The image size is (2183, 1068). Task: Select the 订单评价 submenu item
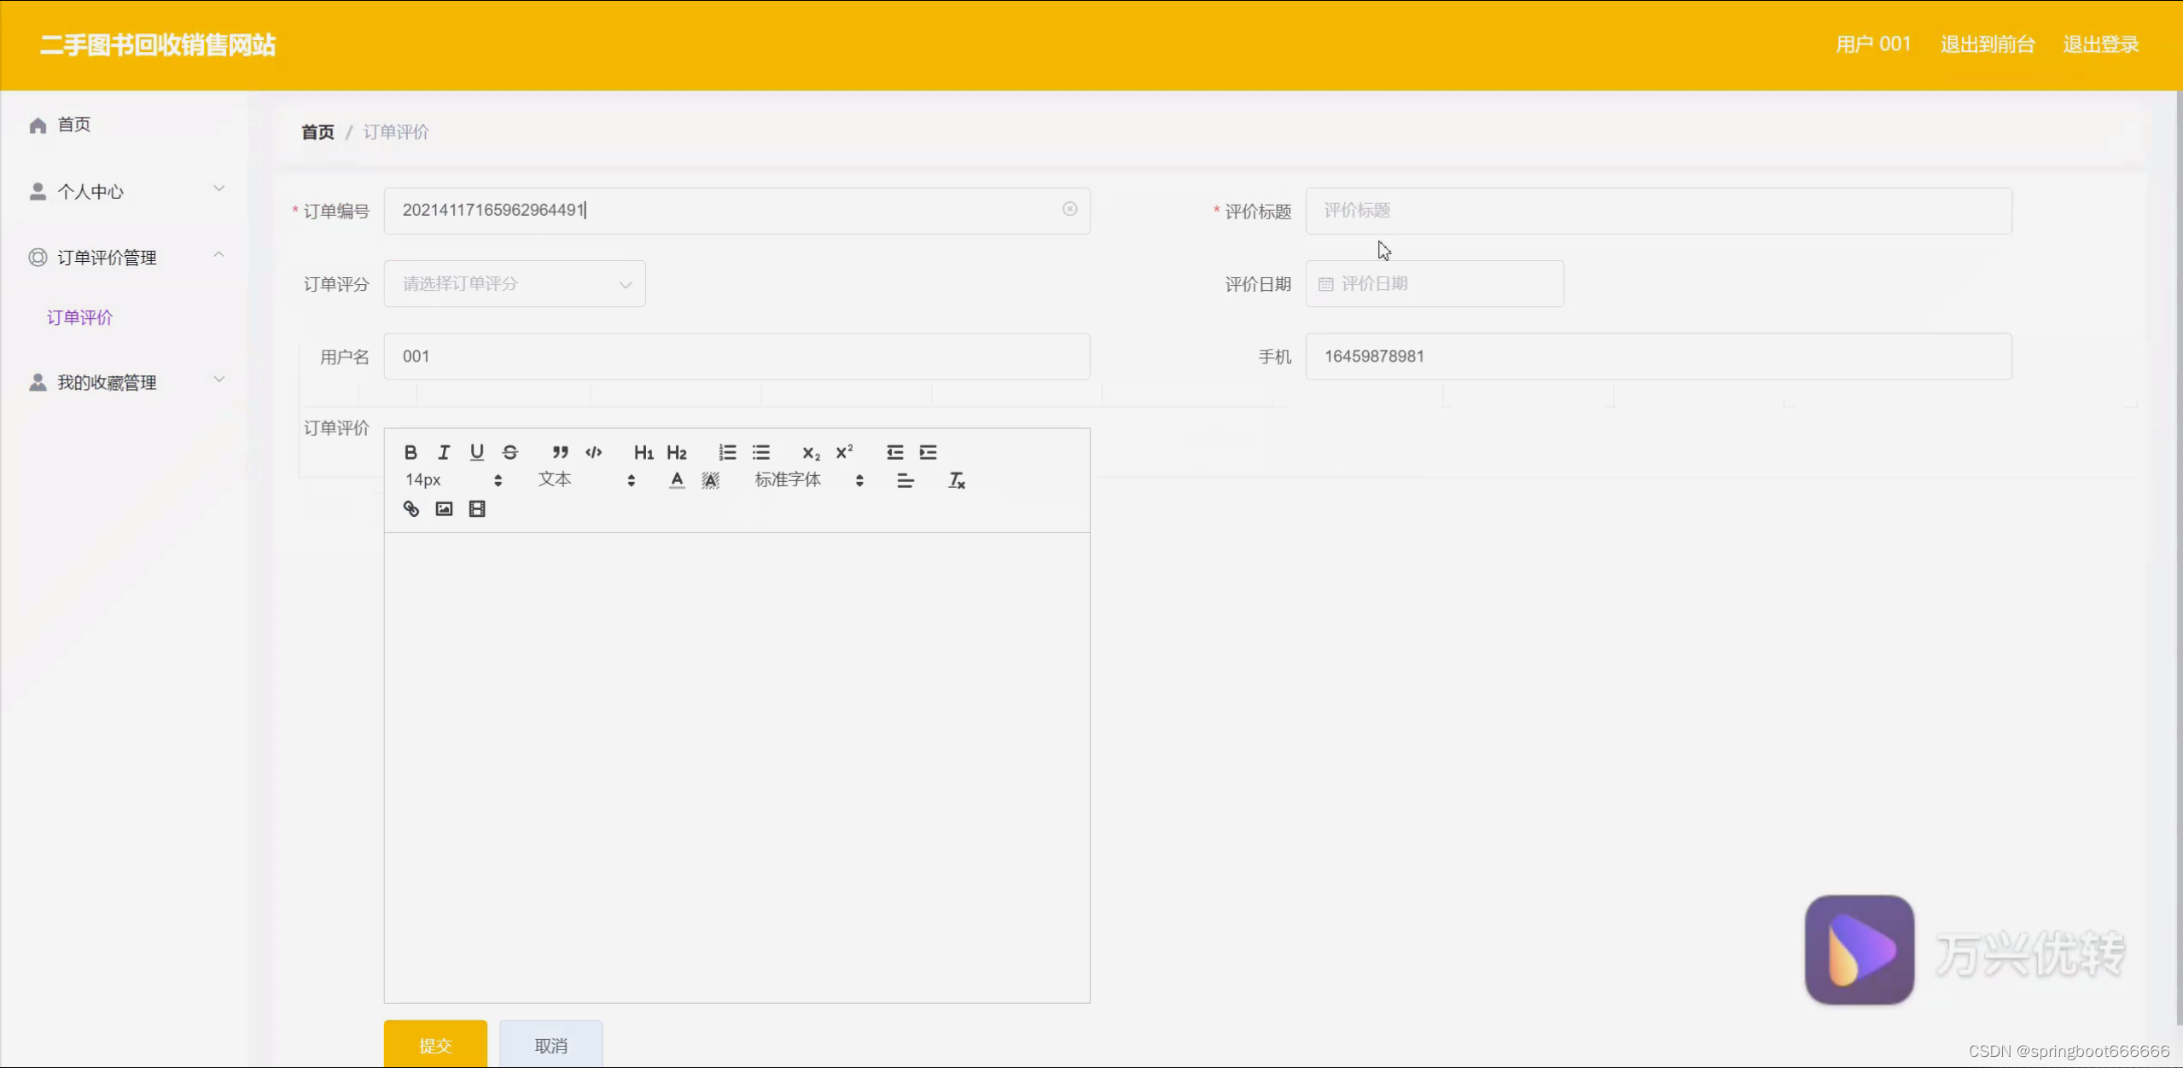click(x=79, y=317)
